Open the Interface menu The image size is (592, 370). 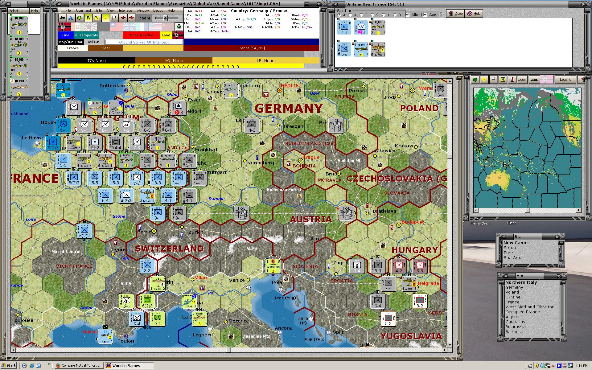click(125, 10)
